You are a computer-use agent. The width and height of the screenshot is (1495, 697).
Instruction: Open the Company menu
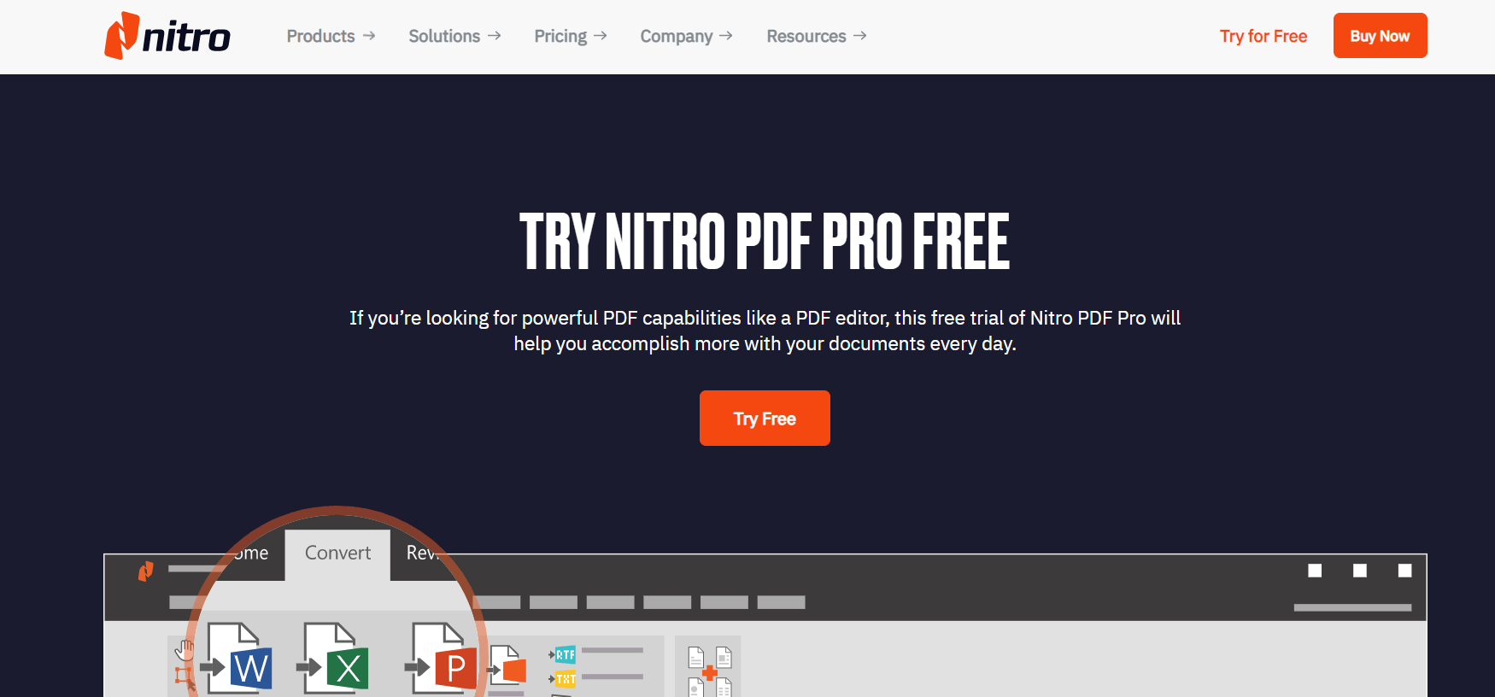click(x=686, y=36)
